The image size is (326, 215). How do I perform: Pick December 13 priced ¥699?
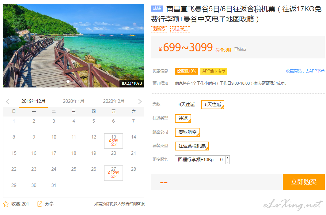tap(113, 141)
